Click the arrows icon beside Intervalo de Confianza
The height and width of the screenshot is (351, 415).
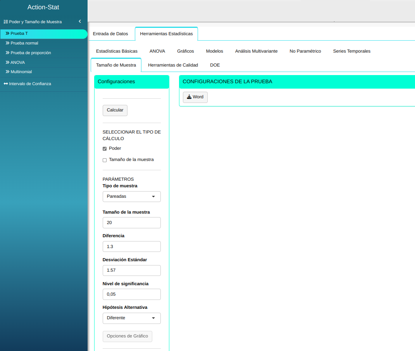click(6, 84)
